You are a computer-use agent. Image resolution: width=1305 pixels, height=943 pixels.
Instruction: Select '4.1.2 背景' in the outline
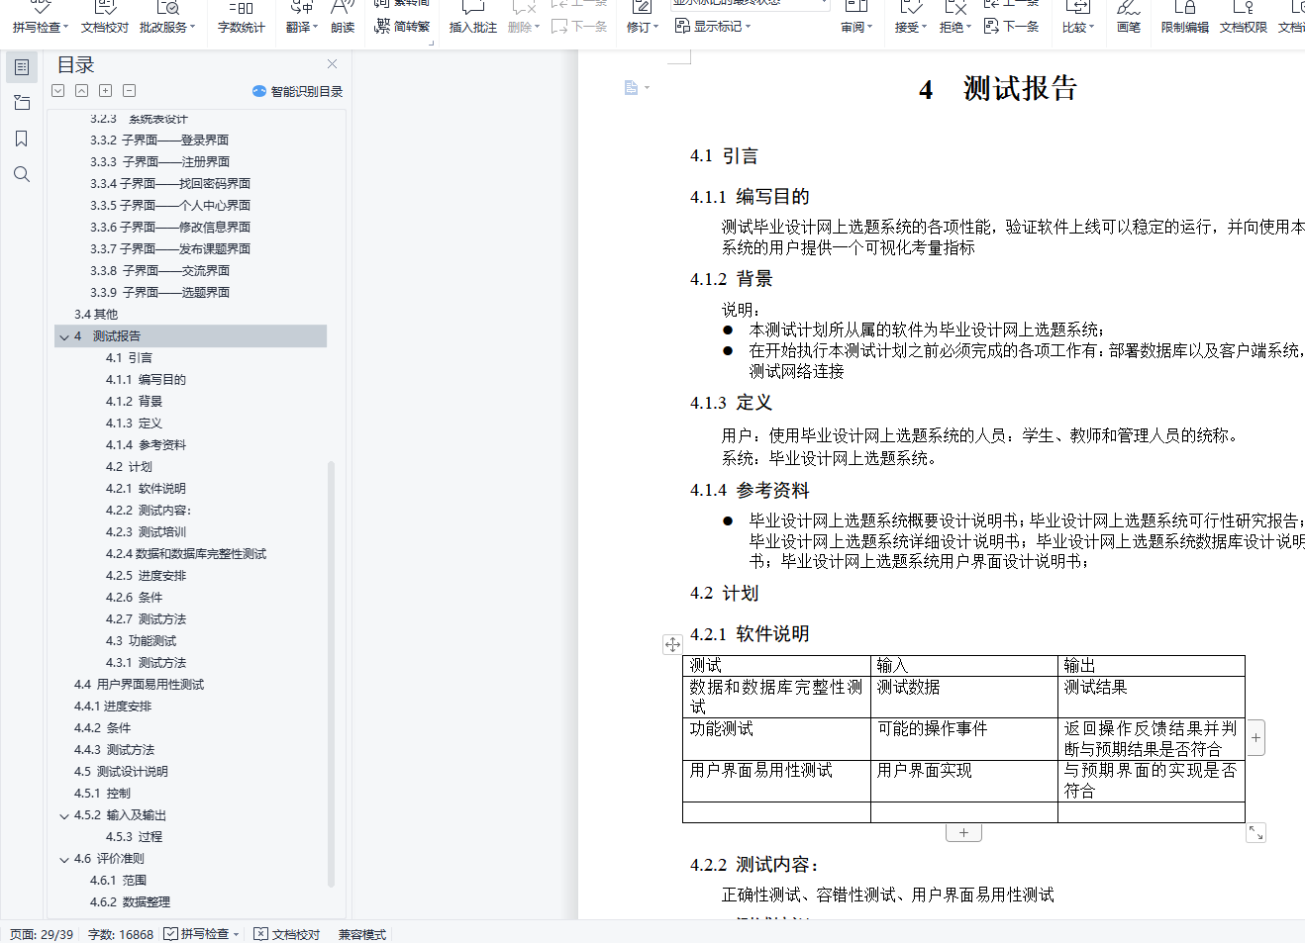[x=134, y=402]
